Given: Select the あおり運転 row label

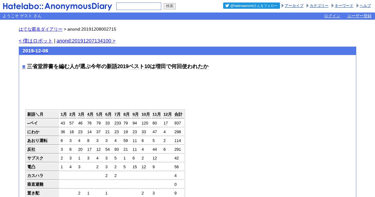Looking at the screenshot, I should (42, 141).
